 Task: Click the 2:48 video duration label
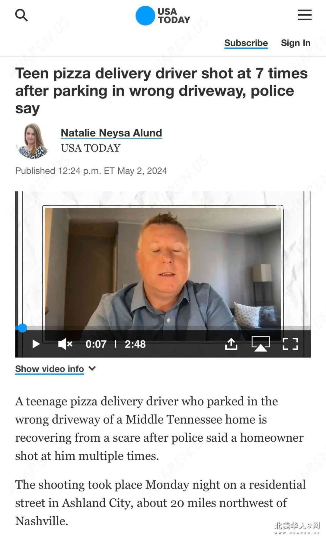click(x=135, y=344)
